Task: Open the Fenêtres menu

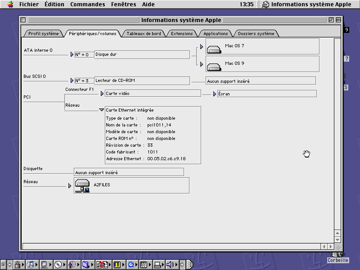Action: (x=123, y=4)
